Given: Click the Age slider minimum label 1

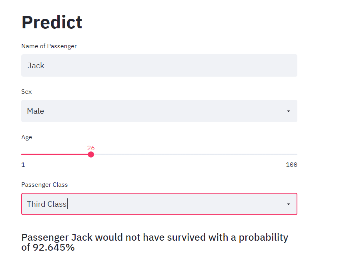Looking at the screenshot, I should pyautogui.click(x=23, y=165).
